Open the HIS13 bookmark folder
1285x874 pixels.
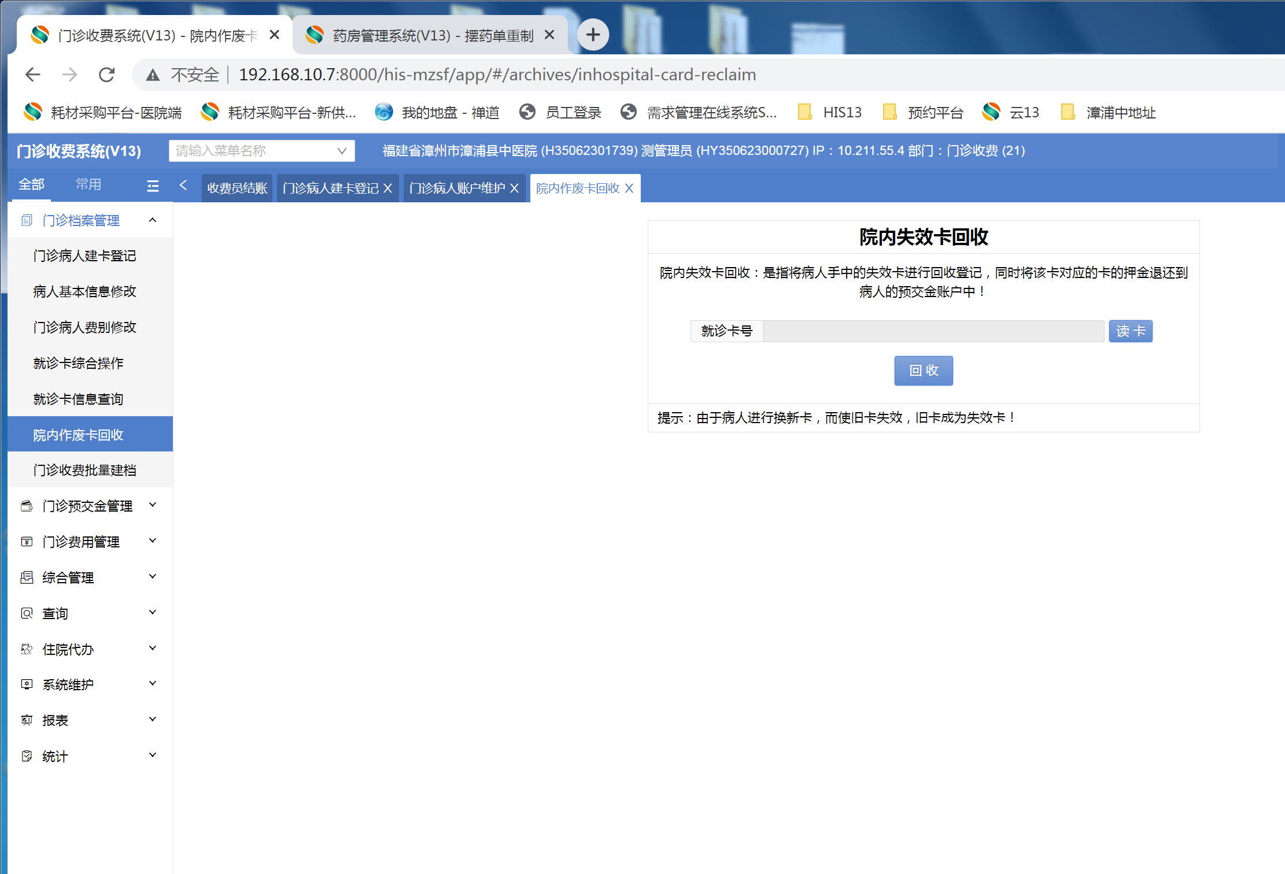coord(830,112)
